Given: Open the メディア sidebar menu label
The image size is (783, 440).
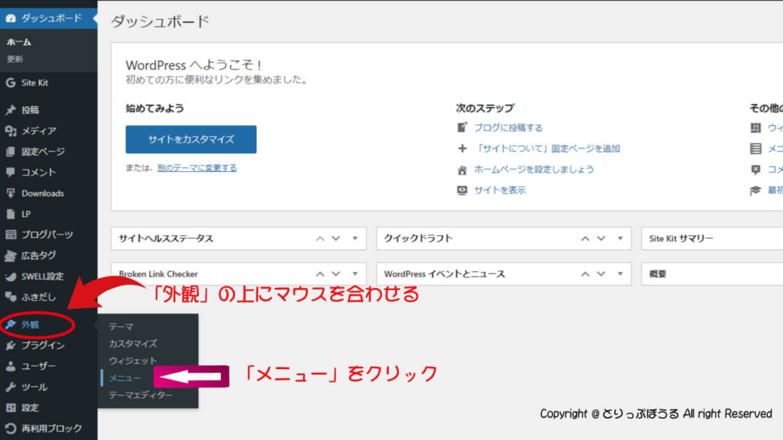Looking at the screenshot, I should coord(38,131).
